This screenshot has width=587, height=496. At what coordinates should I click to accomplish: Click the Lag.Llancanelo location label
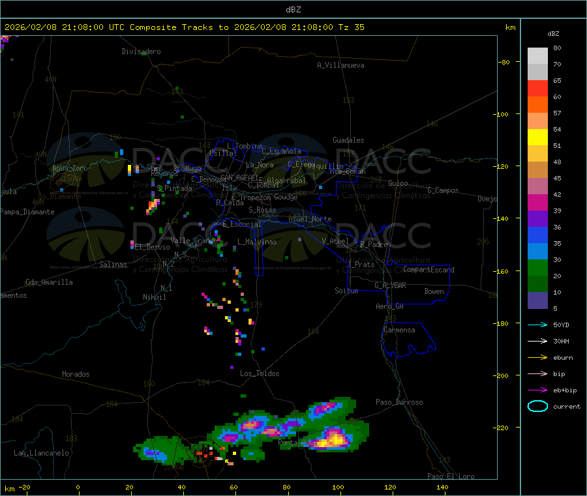click(42, 453)
